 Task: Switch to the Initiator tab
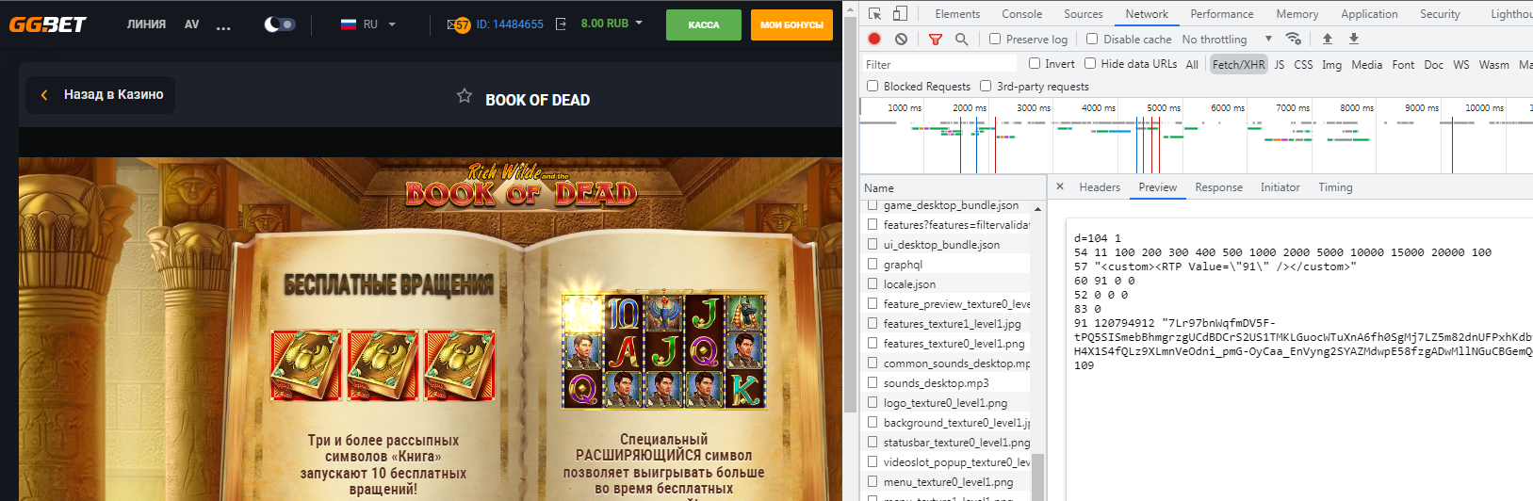click(1280, 187)
